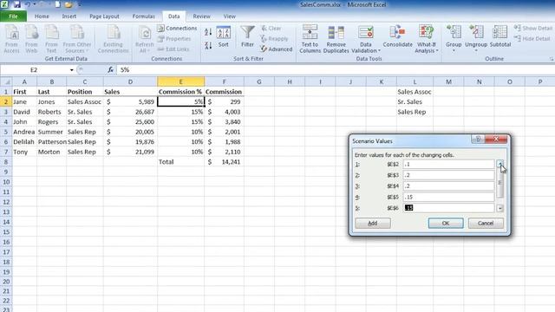The height and width of the screenshot is (312, 555).
Task: Open From Other Sources menu
Action: (77, 39)
